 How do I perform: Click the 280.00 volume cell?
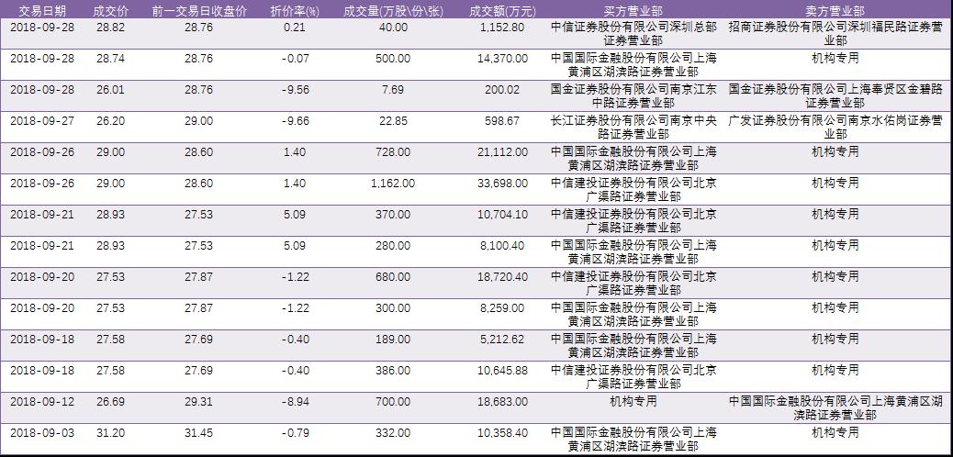click(393, 245)
